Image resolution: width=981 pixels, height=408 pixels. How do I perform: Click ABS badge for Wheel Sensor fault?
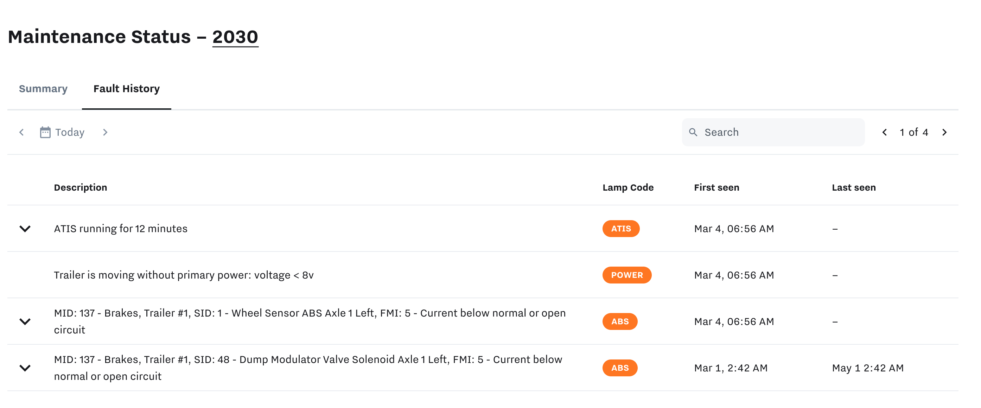(620, 321)
